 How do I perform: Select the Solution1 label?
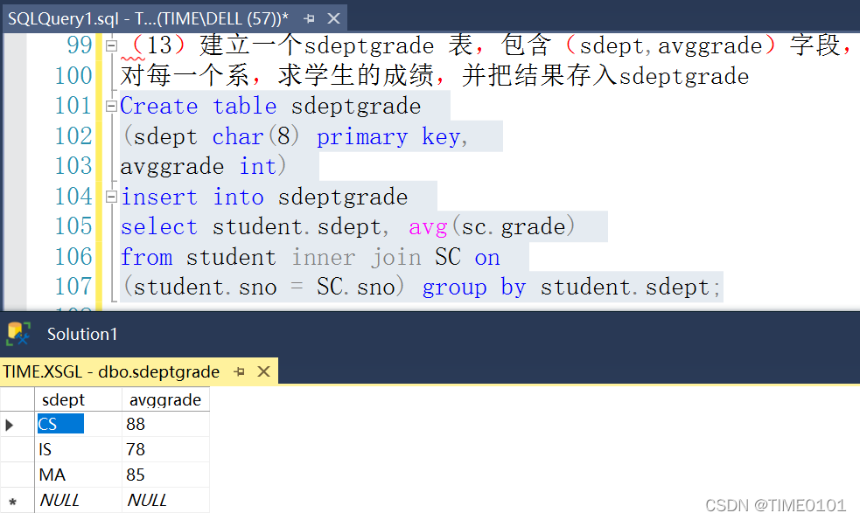[82, 334]
